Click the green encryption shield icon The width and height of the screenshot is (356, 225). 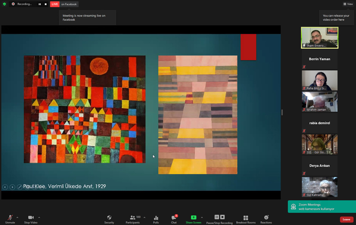click(x=5, y=4)
